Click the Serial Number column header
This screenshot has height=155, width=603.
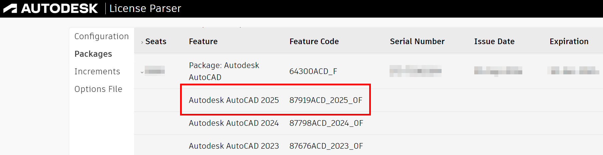[x=417, y=41]
